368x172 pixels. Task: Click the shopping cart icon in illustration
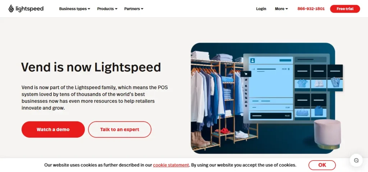pos(246,74)
